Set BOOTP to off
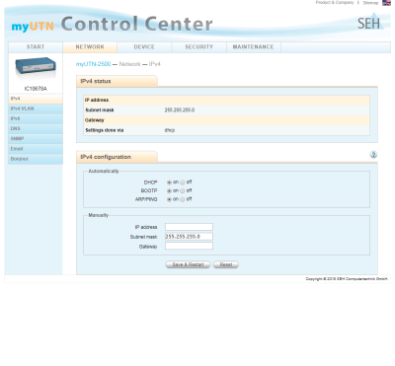Image resolution: width=395 pixels, height=366 pixels. point(183,190)
